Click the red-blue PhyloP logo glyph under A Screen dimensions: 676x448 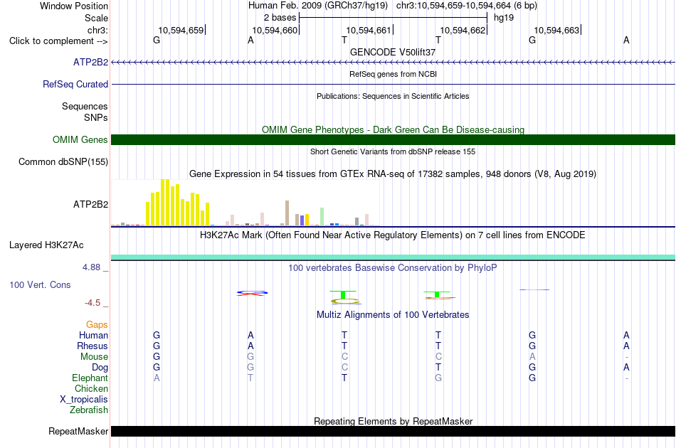[x=252, y=294]
